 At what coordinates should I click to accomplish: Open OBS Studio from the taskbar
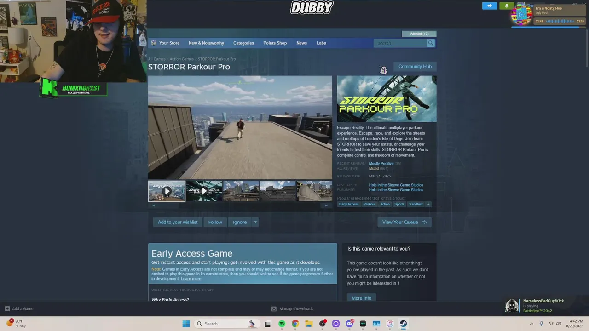coord(323,324)
